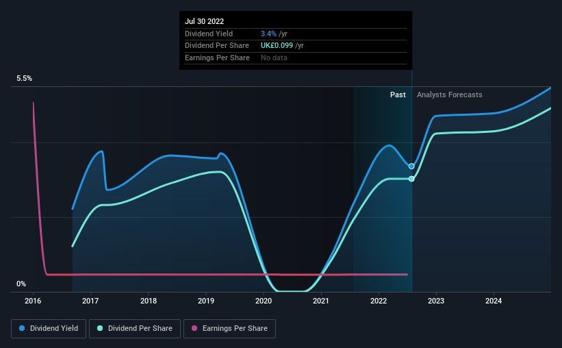Click the 2022 x-axis label

click(x=379, y=301)
